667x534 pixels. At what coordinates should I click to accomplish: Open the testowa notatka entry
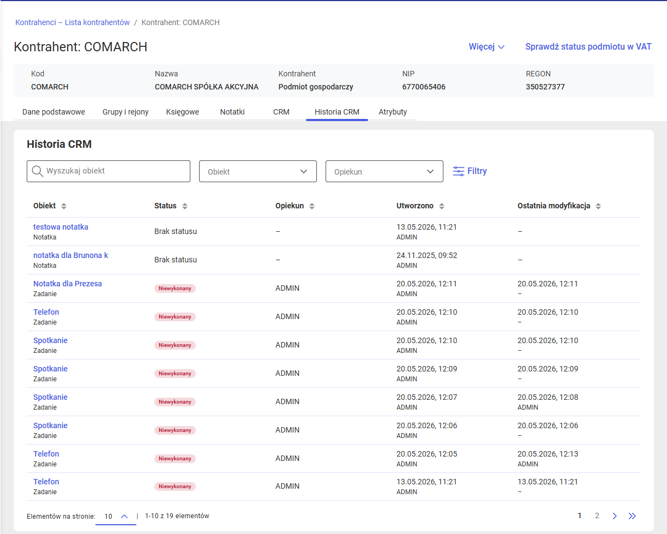61,227
